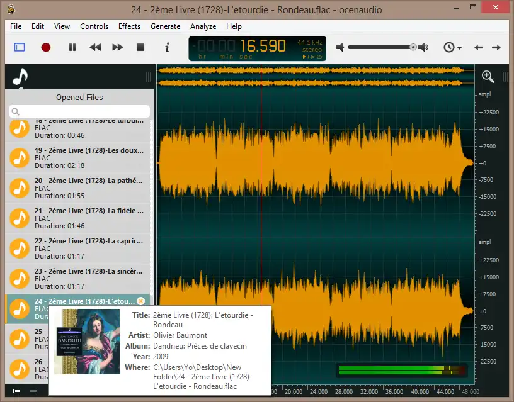The image size is (514, 402).
Task: Pause the current playback
Action: [x=72, y=47]
